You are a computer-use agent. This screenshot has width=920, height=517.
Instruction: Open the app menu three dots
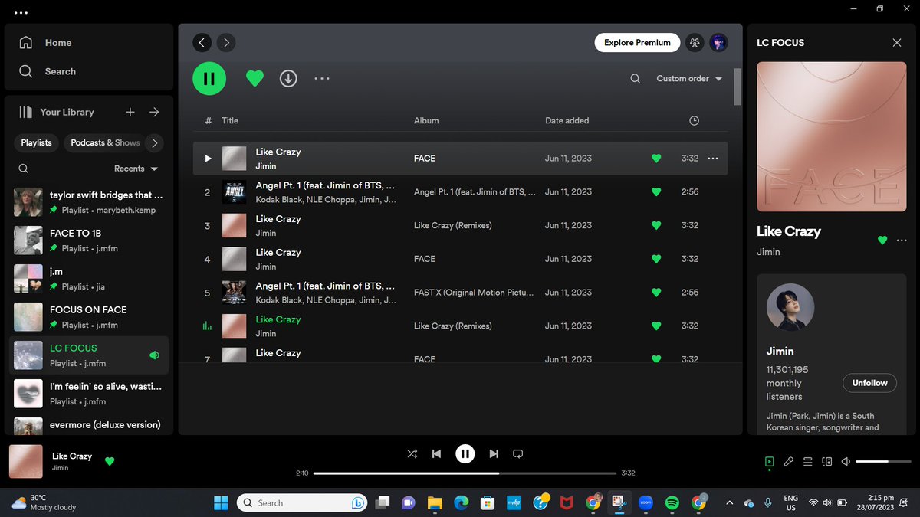(21, 12)
